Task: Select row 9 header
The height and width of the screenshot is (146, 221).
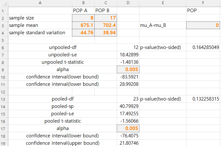Action: (4, 70)
